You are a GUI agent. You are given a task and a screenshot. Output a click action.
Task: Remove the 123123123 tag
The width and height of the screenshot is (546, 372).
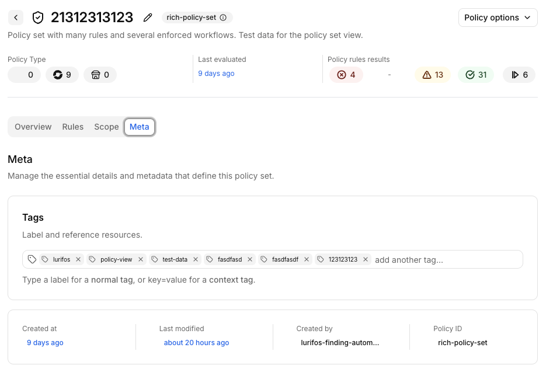point(366,259)
